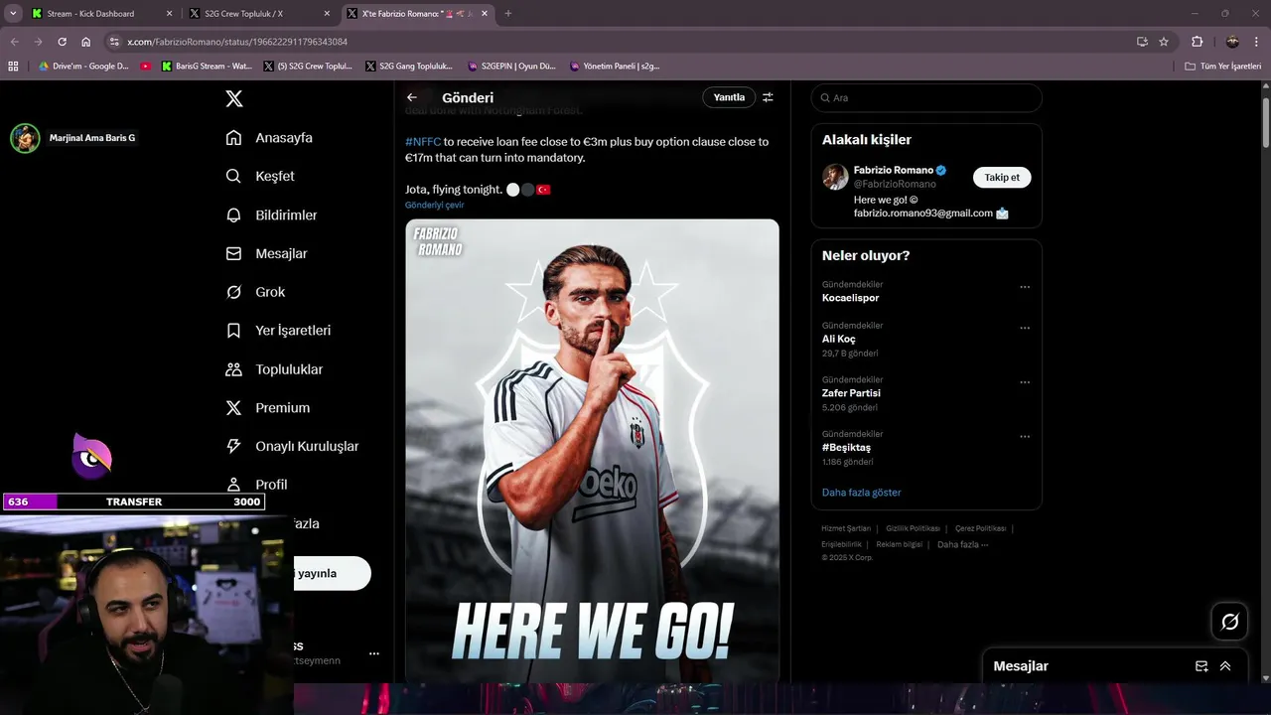The width and height of the screenshot is (1271, 715).
Task: Reload the page in browser
Action: [62, 42]
